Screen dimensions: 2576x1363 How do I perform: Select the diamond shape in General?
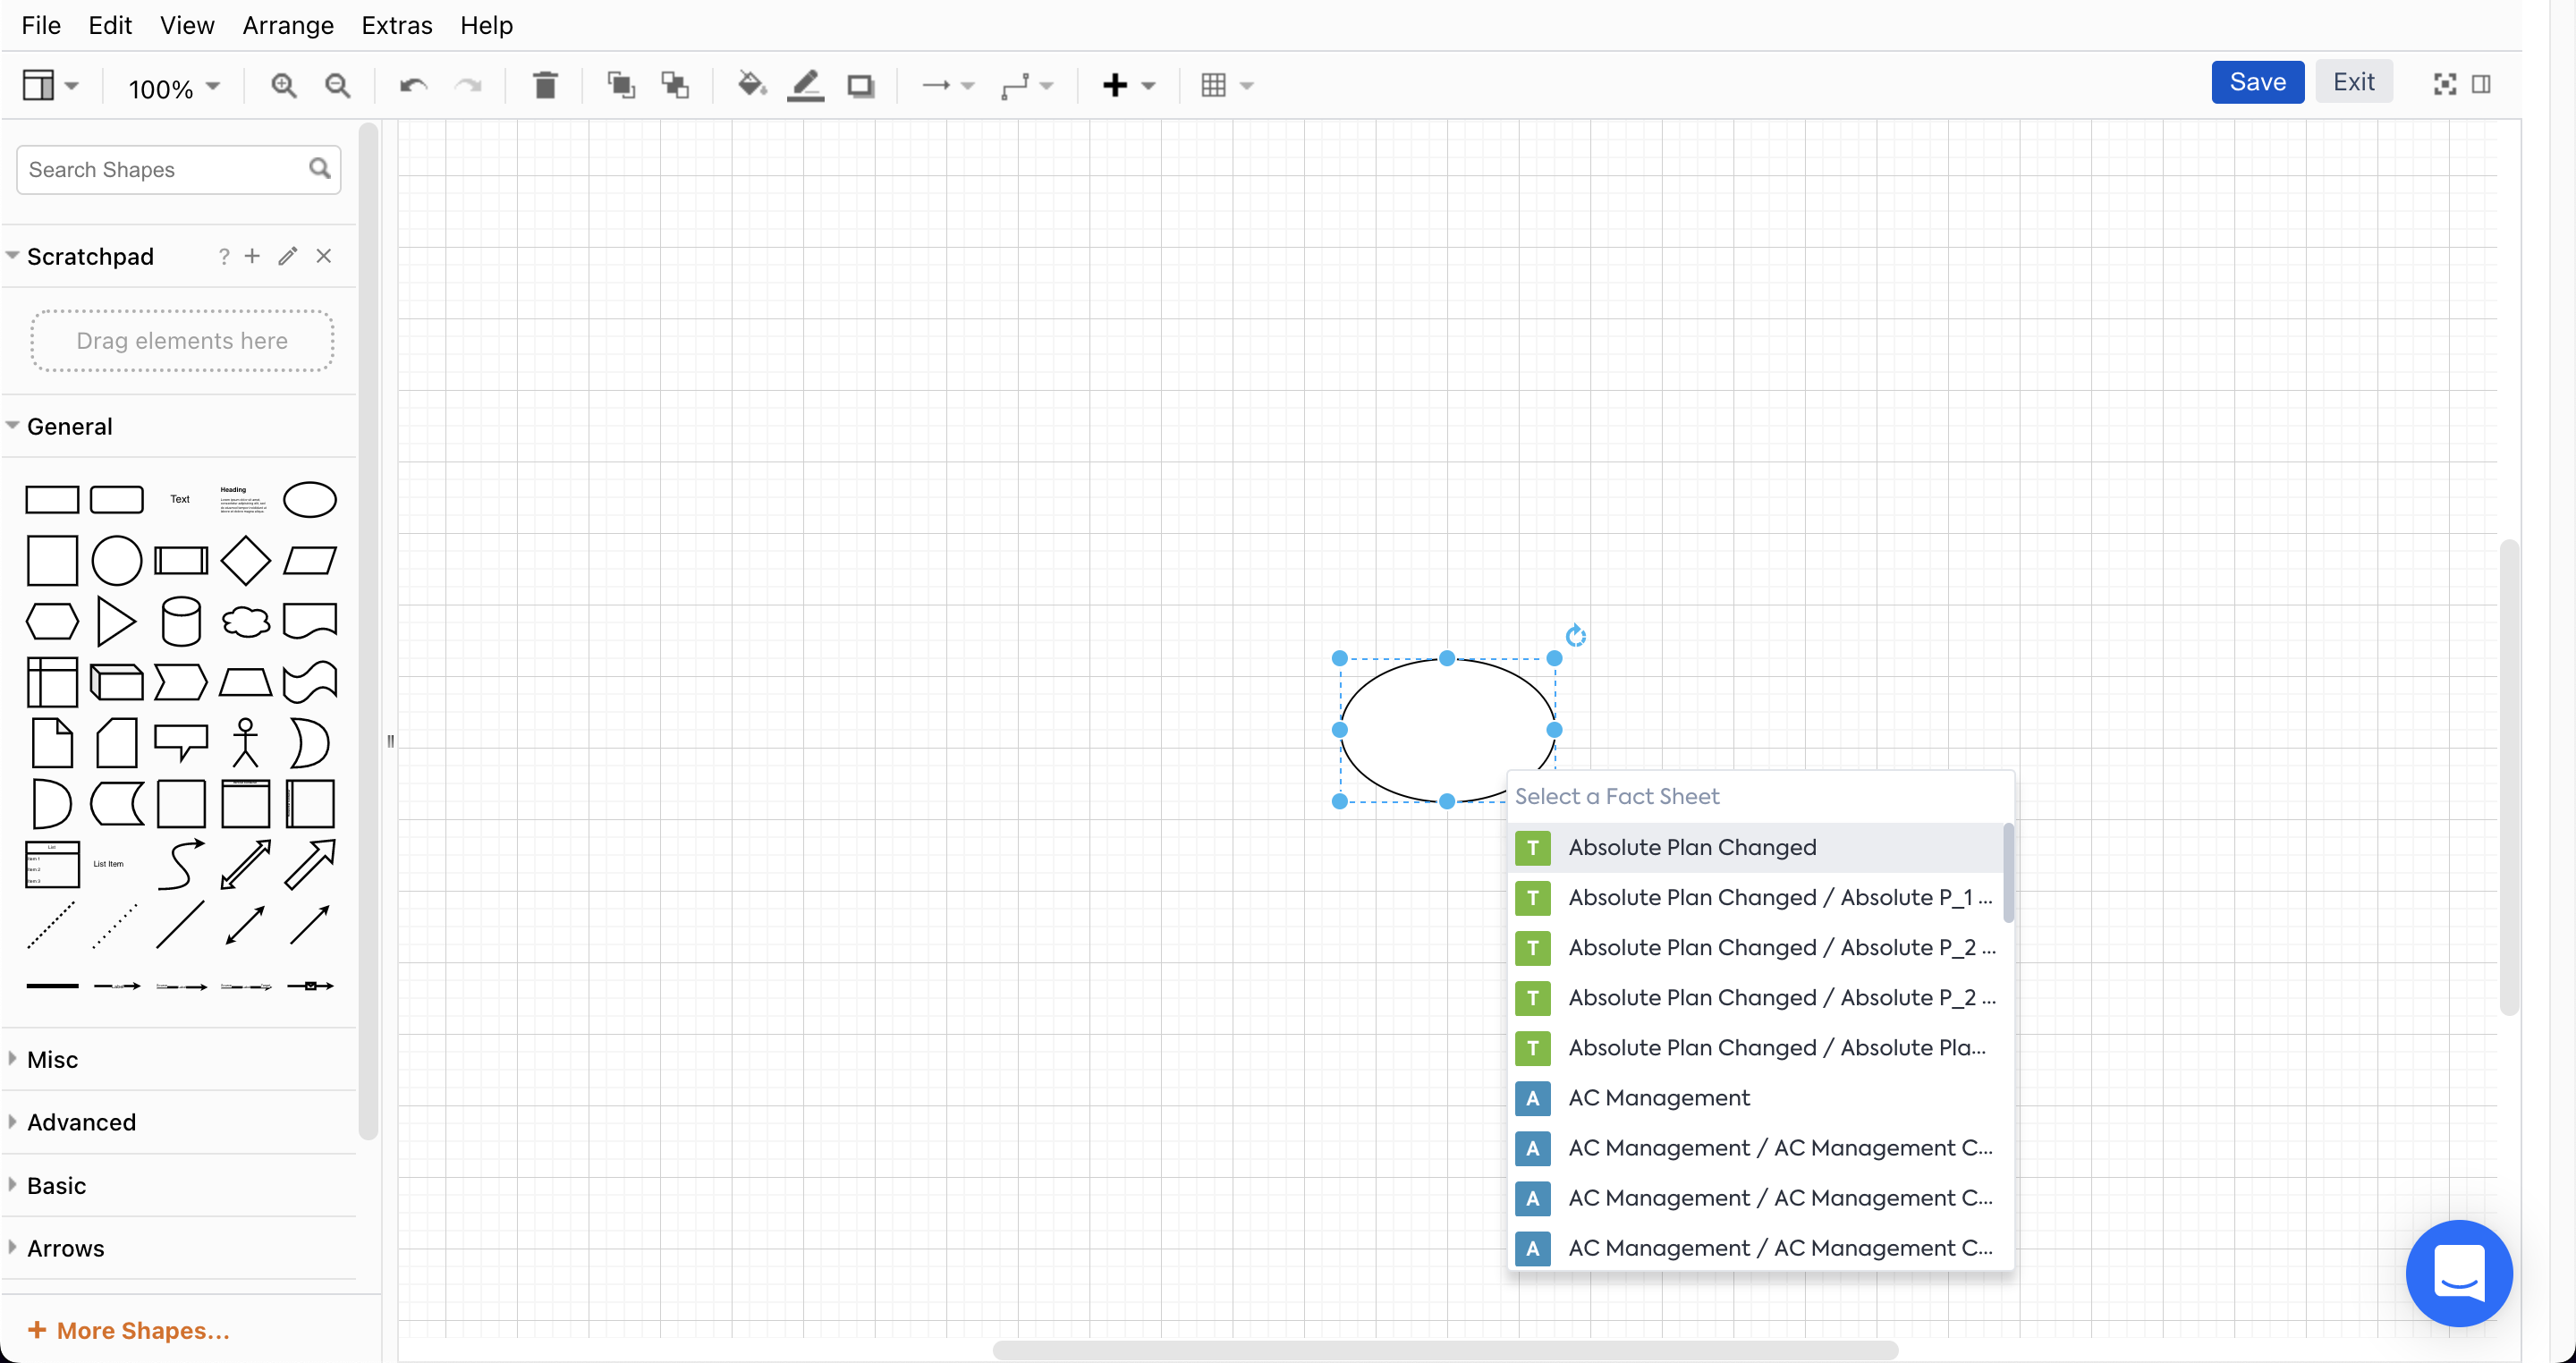point(245,560)
